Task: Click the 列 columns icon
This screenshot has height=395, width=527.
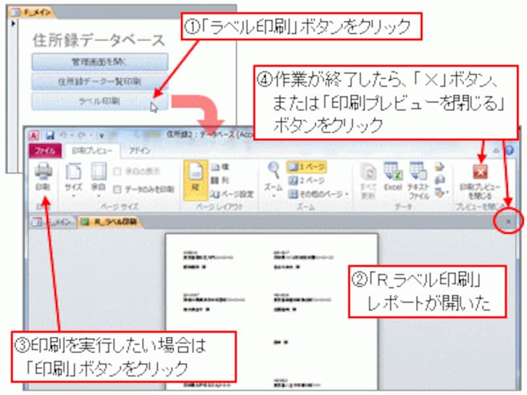Action: tap(220, 180)
